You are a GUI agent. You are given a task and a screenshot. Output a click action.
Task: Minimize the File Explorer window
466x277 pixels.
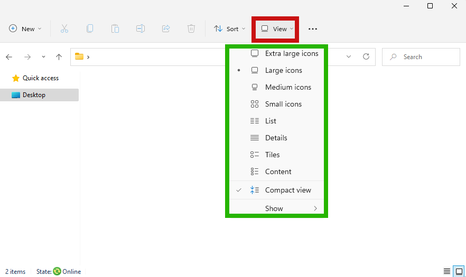click(406, 6)
